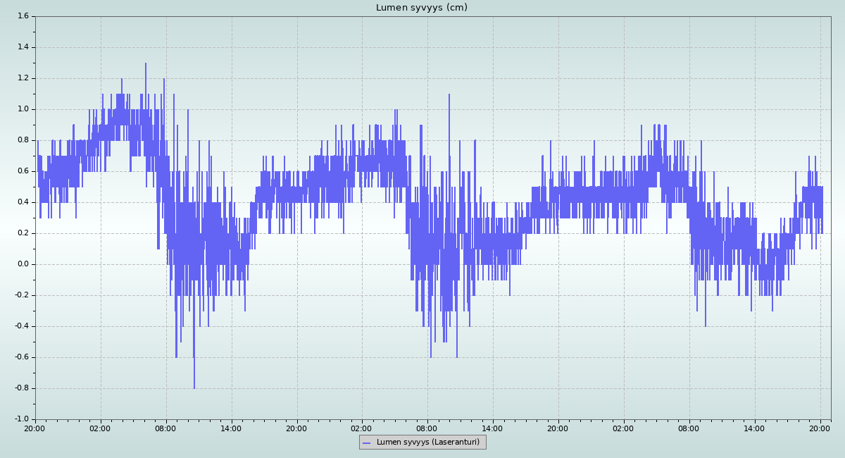Click the 1.6 label on the y-axis

pyautogui.click(x=23, y=16)
